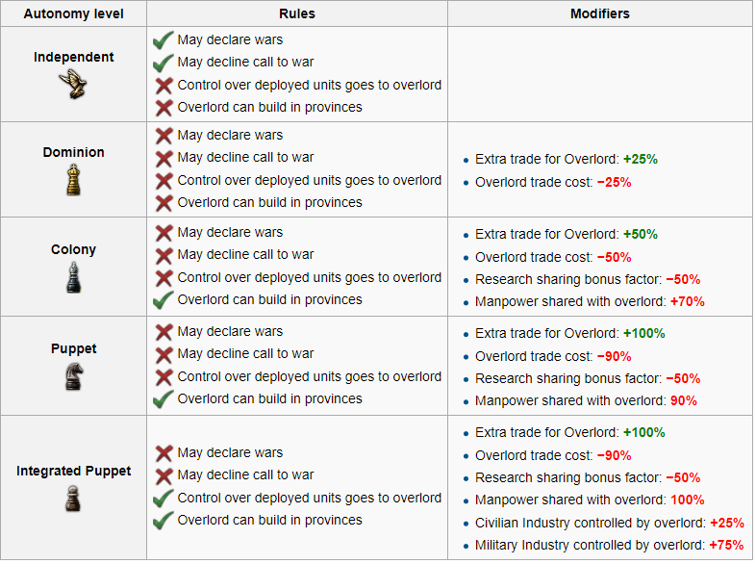Image resolution: width=756 pixels, height=564 pixels.
Task: Click green check beside Independent's 'May declare wars'
Action: 164,40
